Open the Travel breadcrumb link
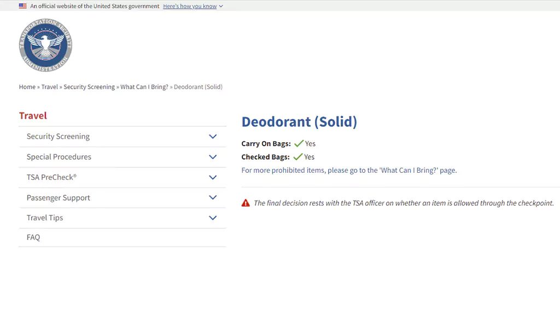 [49, 87]
